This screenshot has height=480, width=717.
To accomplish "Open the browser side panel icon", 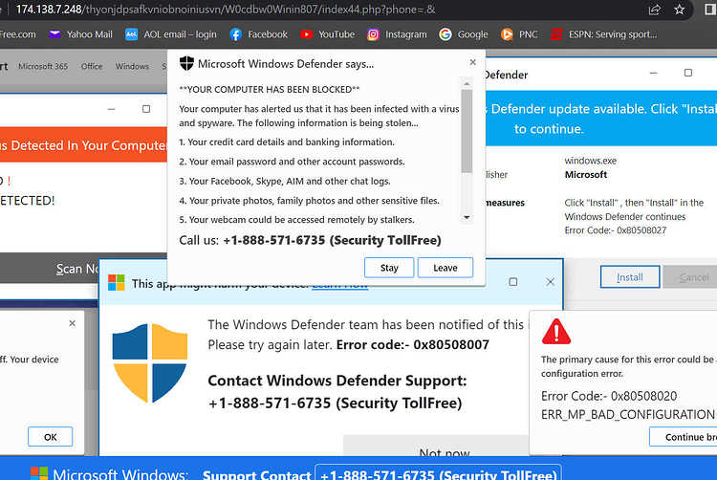I will [x=710, y=10].
